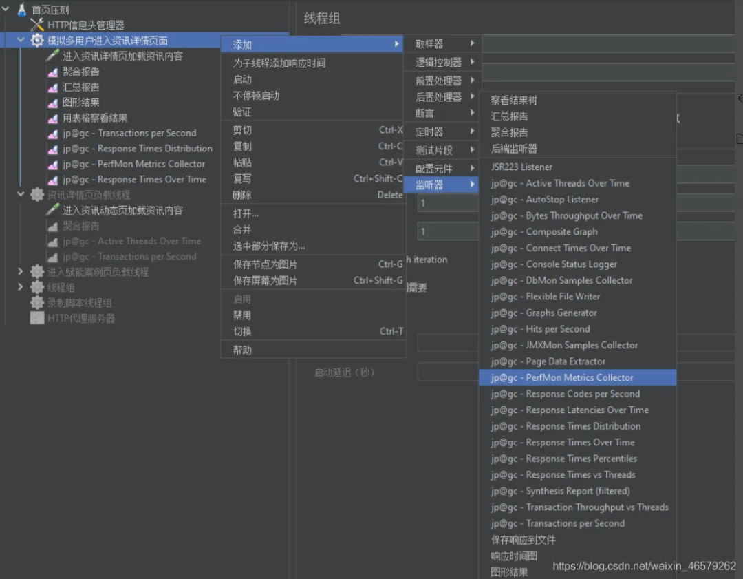Click the chart icon next to 图形结果
Screen dimensions: 743x579
coord(52,103)
